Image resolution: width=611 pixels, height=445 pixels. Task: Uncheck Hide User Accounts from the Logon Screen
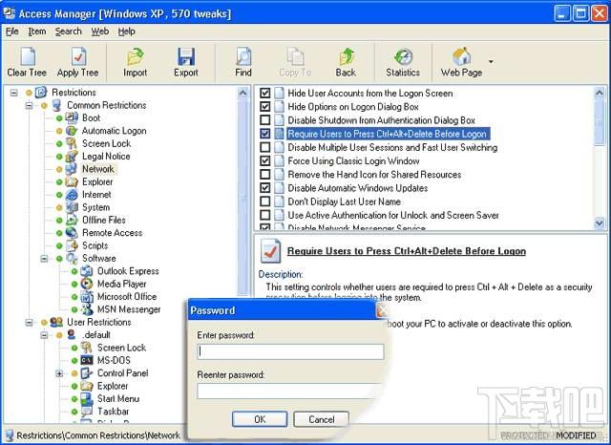[265, 94]
